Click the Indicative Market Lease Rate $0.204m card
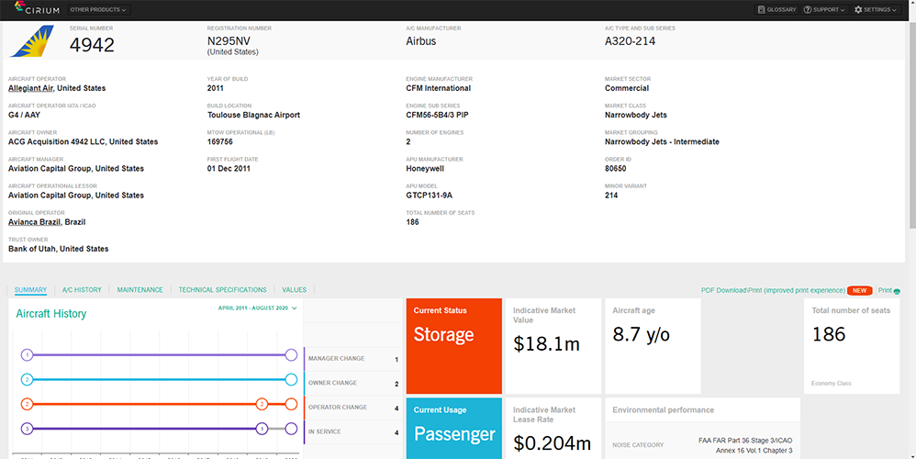This screenshot has width=916, height=459. click(x=553, y=429)
